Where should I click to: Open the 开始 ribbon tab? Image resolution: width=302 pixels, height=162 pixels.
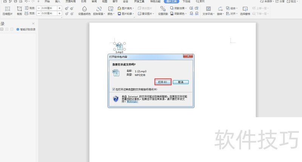47,2
